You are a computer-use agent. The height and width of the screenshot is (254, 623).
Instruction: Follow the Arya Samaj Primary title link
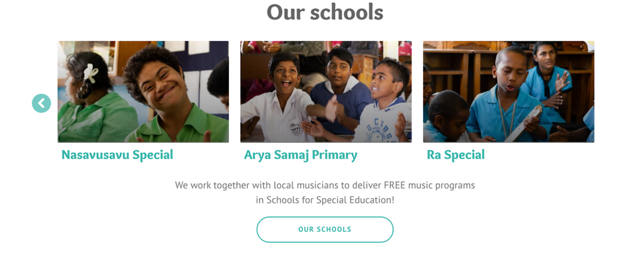pyautogui.click(x=300, y=155)
